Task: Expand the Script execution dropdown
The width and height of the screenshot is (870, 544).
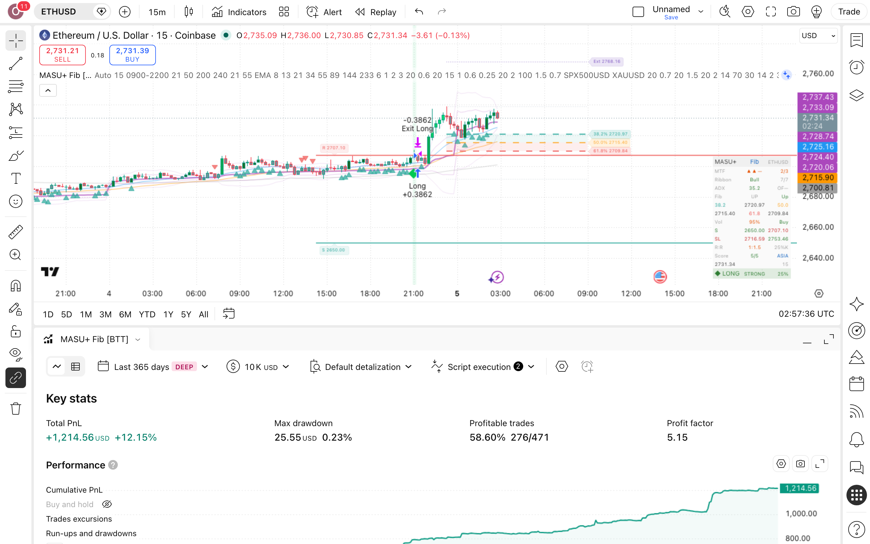Action: tap(483, 367)
